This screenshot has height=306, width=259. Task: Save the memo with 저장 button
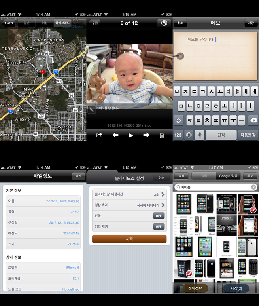[x=251, y=23]
